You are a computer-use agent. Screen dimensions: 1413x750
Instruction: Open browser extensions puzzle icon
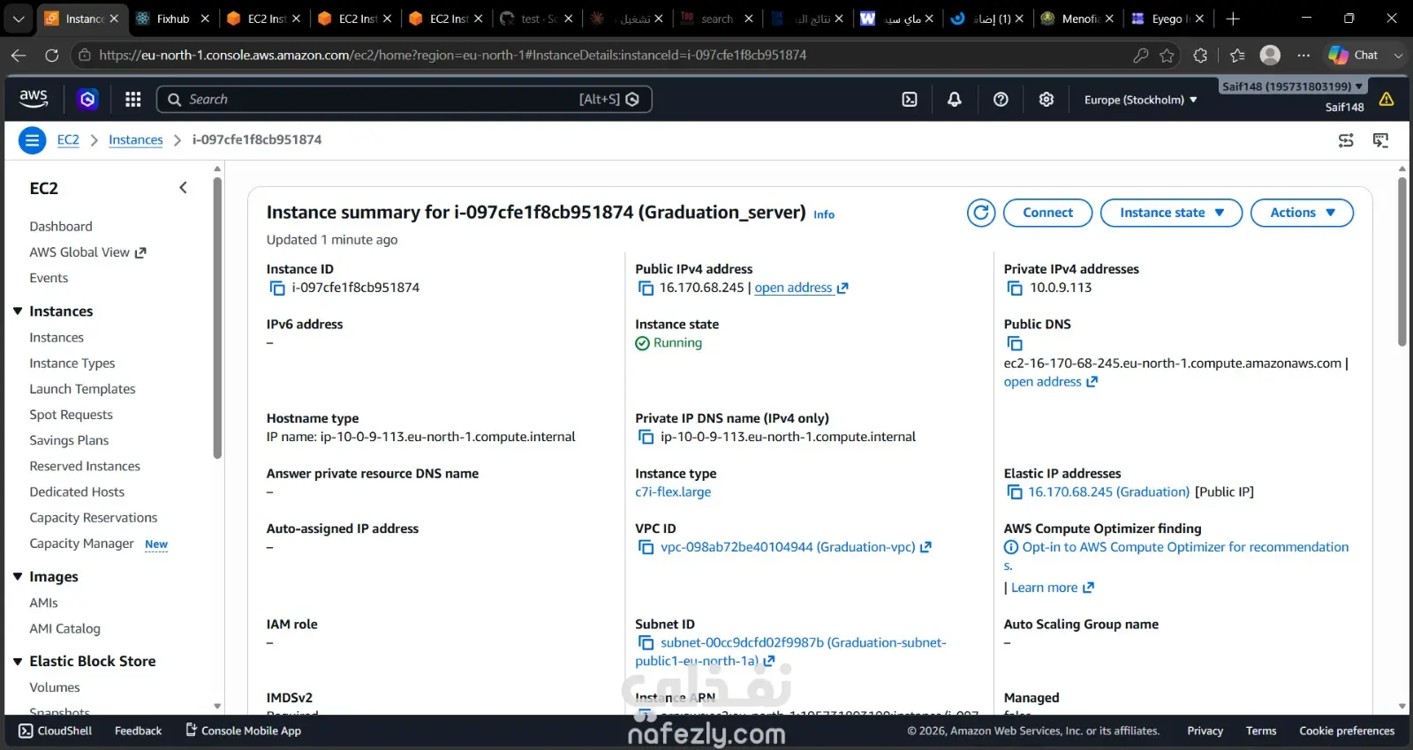[1200, 55]
